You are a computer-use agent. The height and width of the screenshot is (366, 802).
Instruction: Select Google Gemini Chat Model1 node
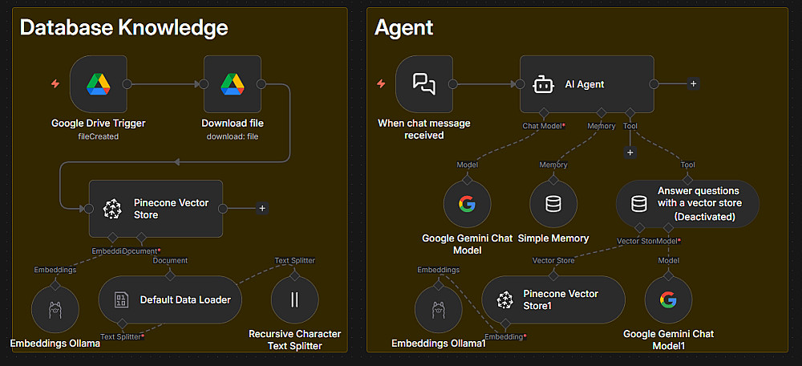[669, 300]
